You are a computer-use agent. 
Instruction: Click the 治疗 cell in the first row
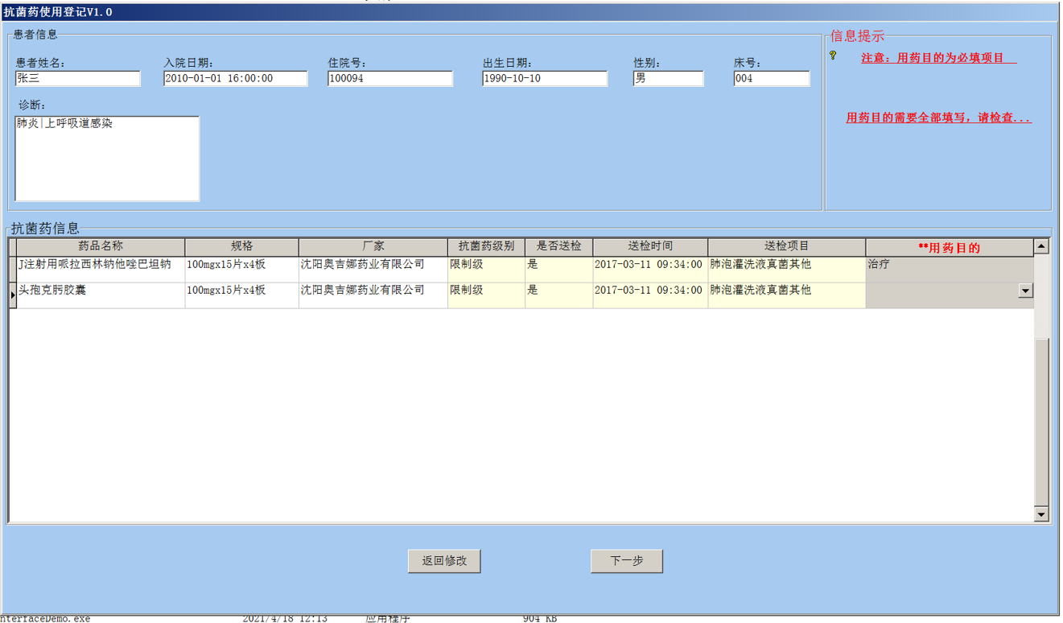[x=950, y=270]
